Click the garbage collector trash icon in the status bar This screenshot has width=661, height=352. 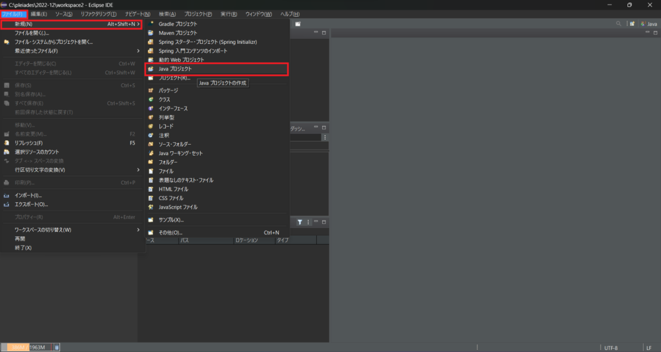pos(57,347)
